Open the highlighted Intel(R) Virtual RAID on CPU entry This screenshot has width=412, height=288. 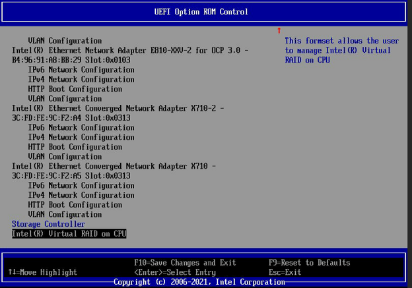point(69,233)
